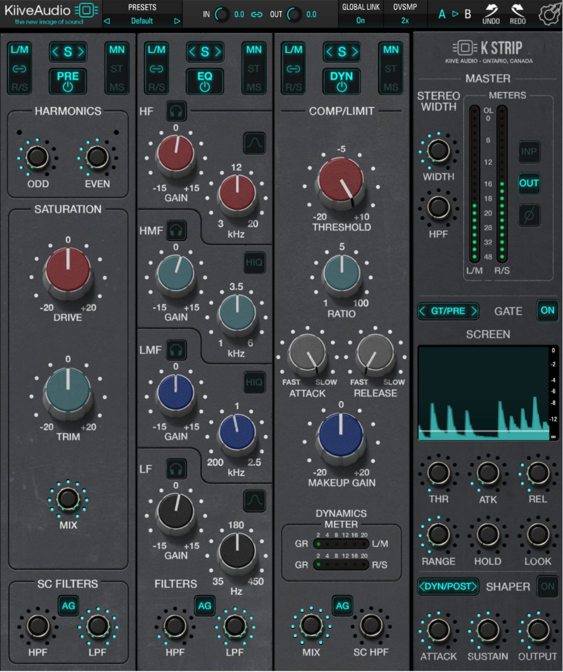The image size is (563, 672).
Task: Click the IN gain value 0.0
Action: pyautogui.click(x=239, y=15)
